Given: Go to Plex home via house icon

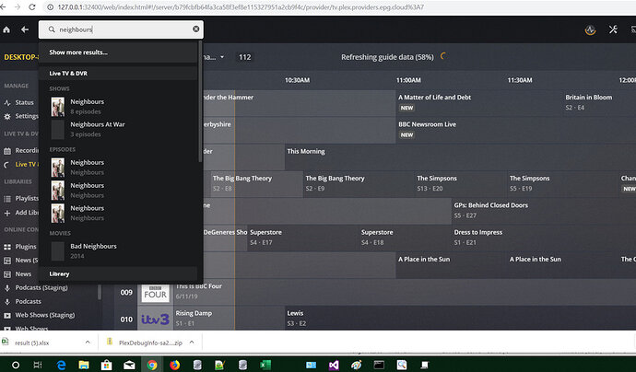Looking at the screenshot, I should pos(6,29).
